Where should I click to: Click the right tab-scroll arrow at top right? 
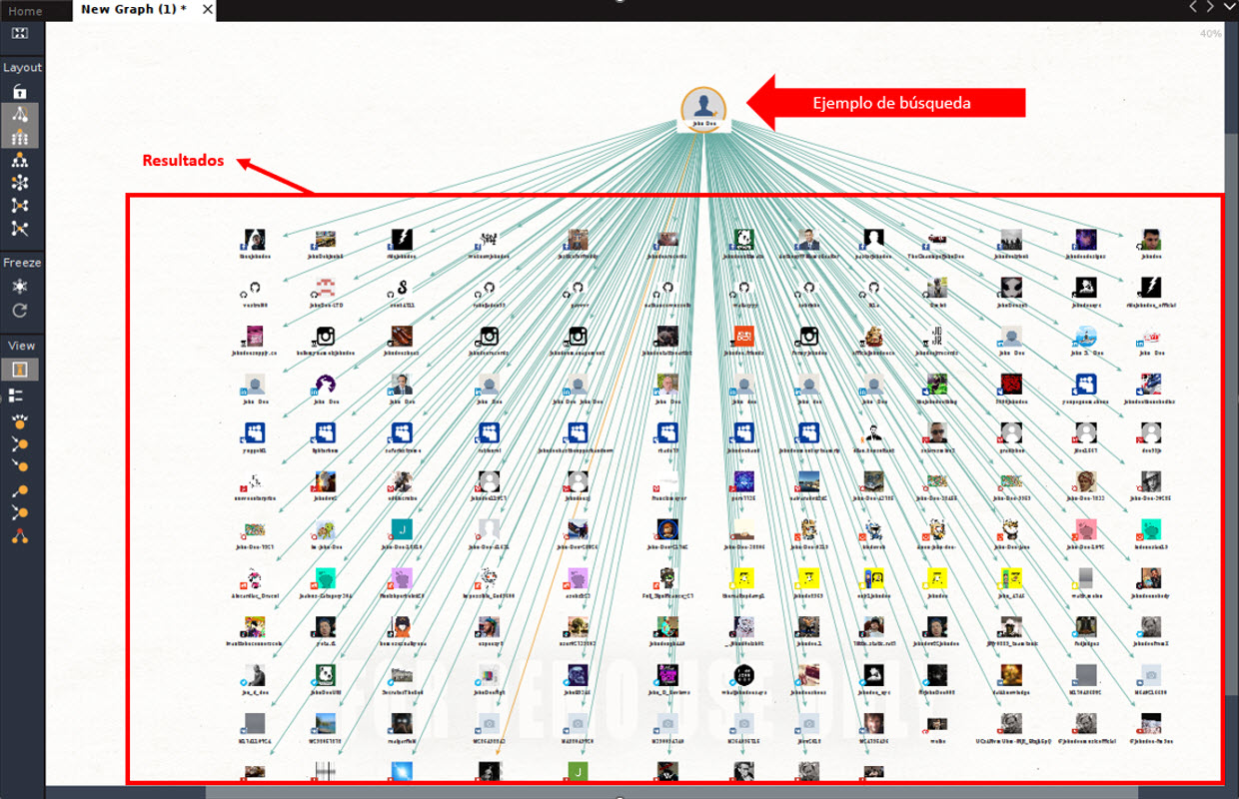click(1211, 6)
